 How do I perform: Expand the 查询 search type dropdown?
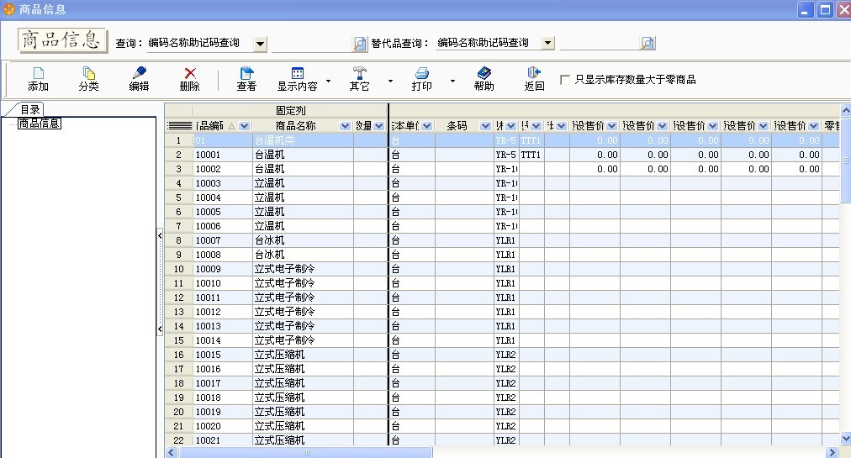point(260,43)
